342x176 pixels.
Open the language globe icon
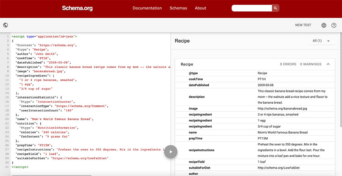[324, 25]
